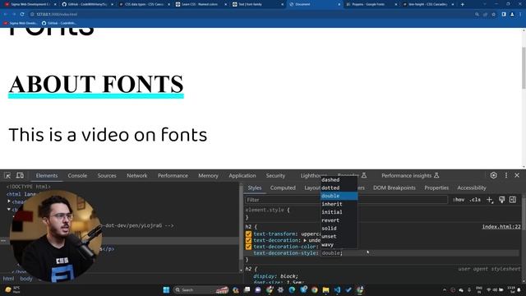Image resolution: width=526 pixels, height=296 pixels.
Task: Open the browser profile avatar icon
Action: [x=512, y=15]
